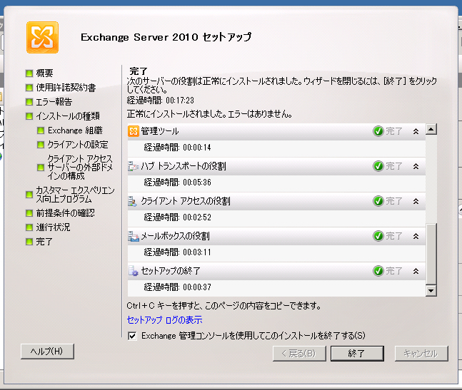Click total elapsed time 00:17:23

coord(180,101)
